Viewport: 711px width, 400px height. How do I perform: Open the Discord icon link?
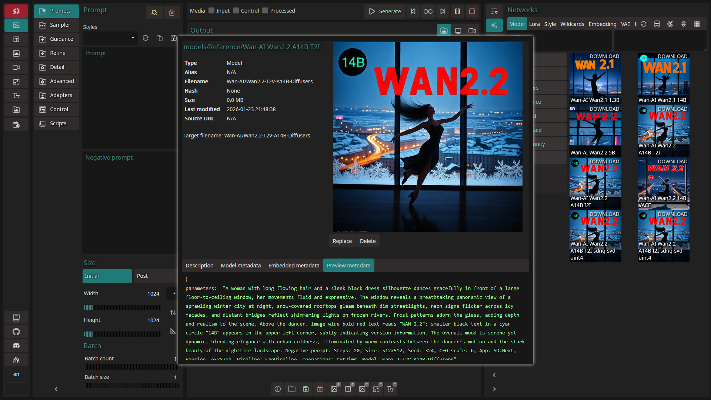[16, 346]
